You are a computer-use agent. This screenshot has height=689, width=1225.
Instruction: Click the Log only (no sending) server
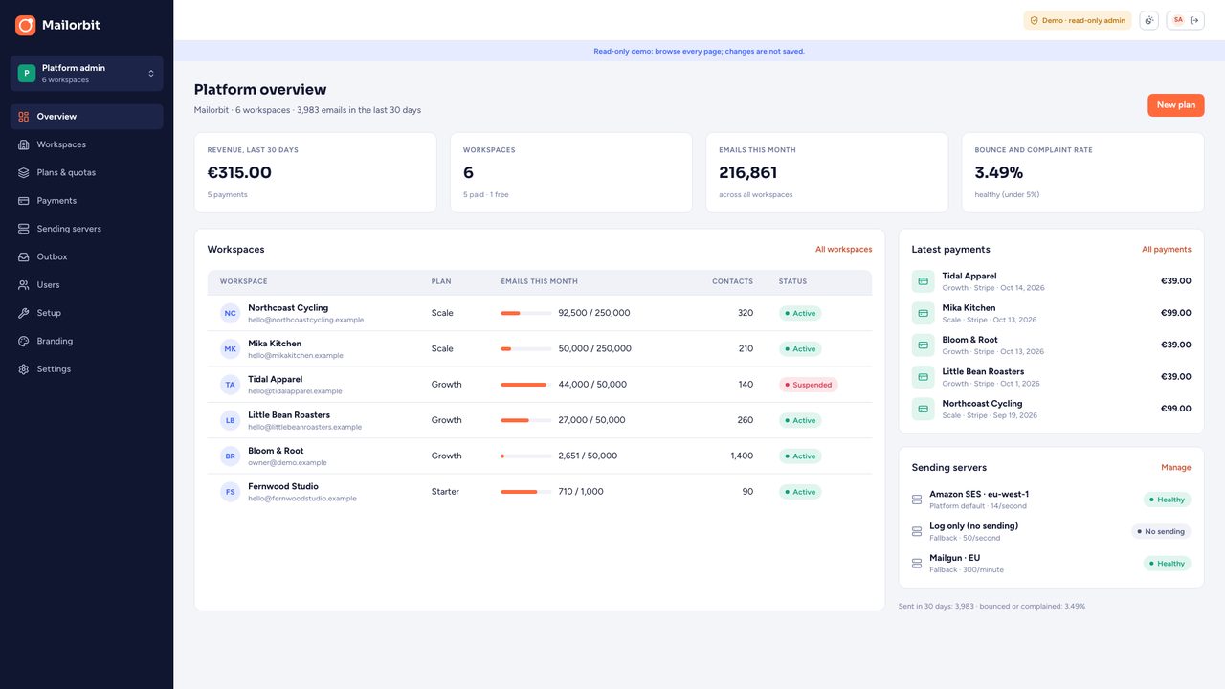(1051, 531)
